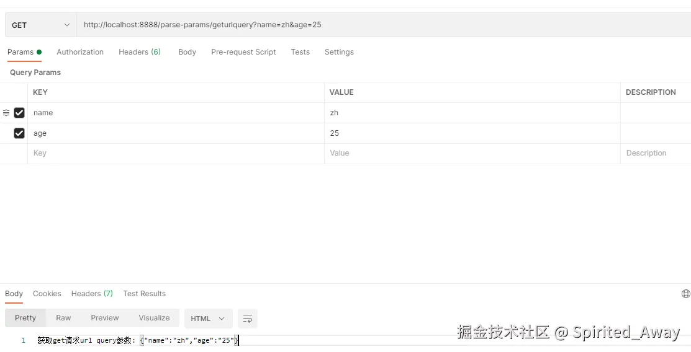Open the GET method dropdown
691x352 pixels.
[40, 25]
